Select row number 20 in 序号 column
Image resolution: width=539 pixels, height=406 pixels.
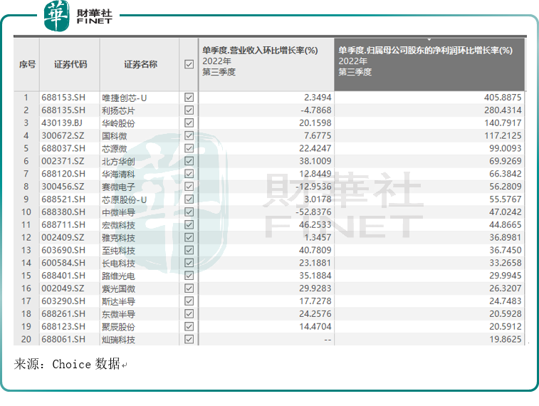tap(26, 340)
